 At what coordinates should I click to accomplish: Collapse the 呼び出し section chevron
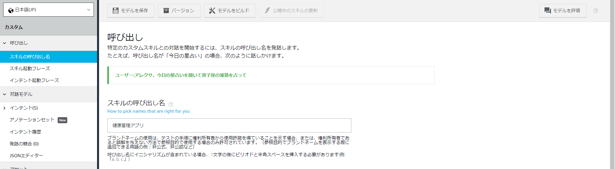click(4, 43)
